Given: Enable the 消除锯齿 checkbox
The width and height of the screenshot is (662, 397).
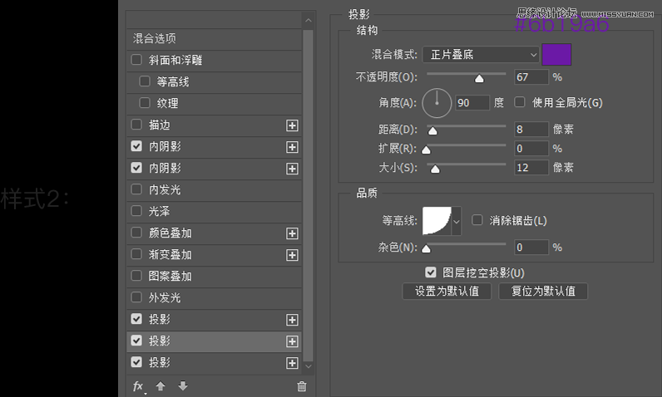Looking at the screenshot, I should (x=477, y=221).
